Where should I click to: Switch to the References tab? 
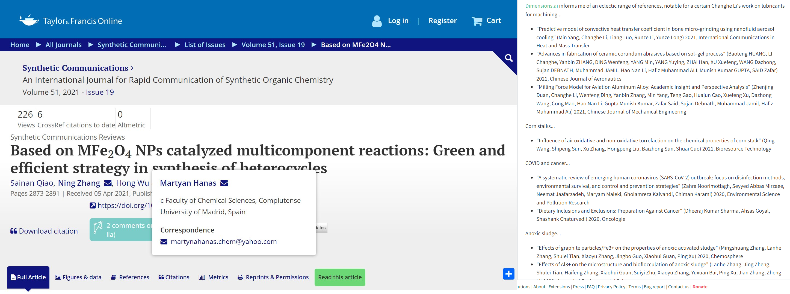[130, 277]
